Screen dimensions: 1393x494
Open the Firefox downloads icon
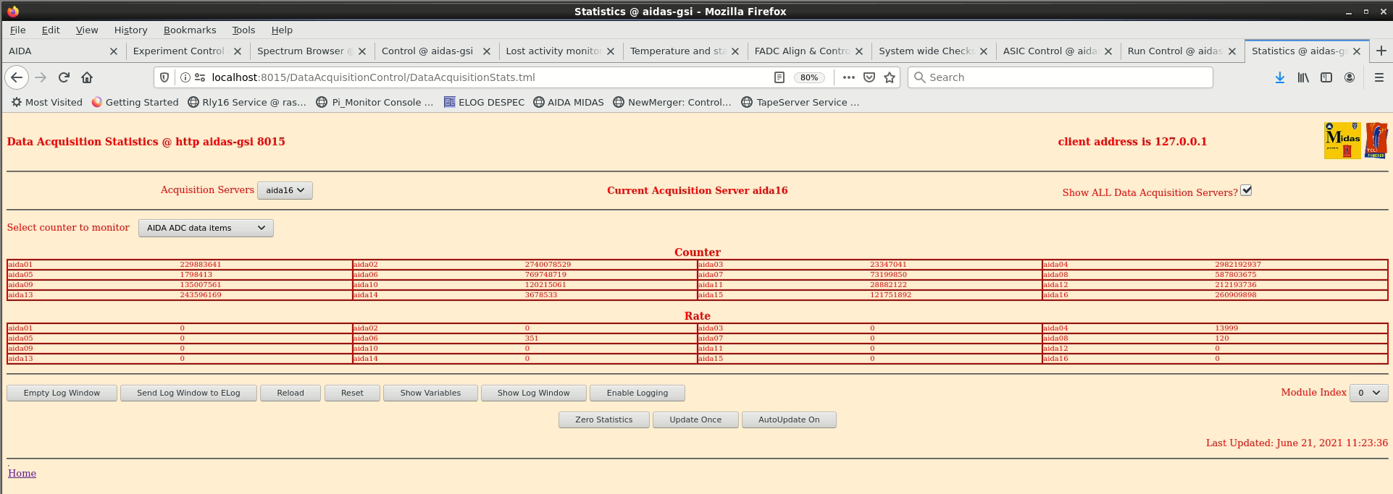(1279, 77)
